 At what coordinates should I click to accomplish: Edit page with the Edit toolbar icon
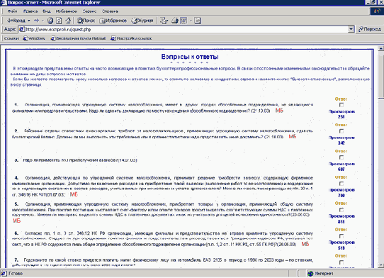tap(183, 21)
